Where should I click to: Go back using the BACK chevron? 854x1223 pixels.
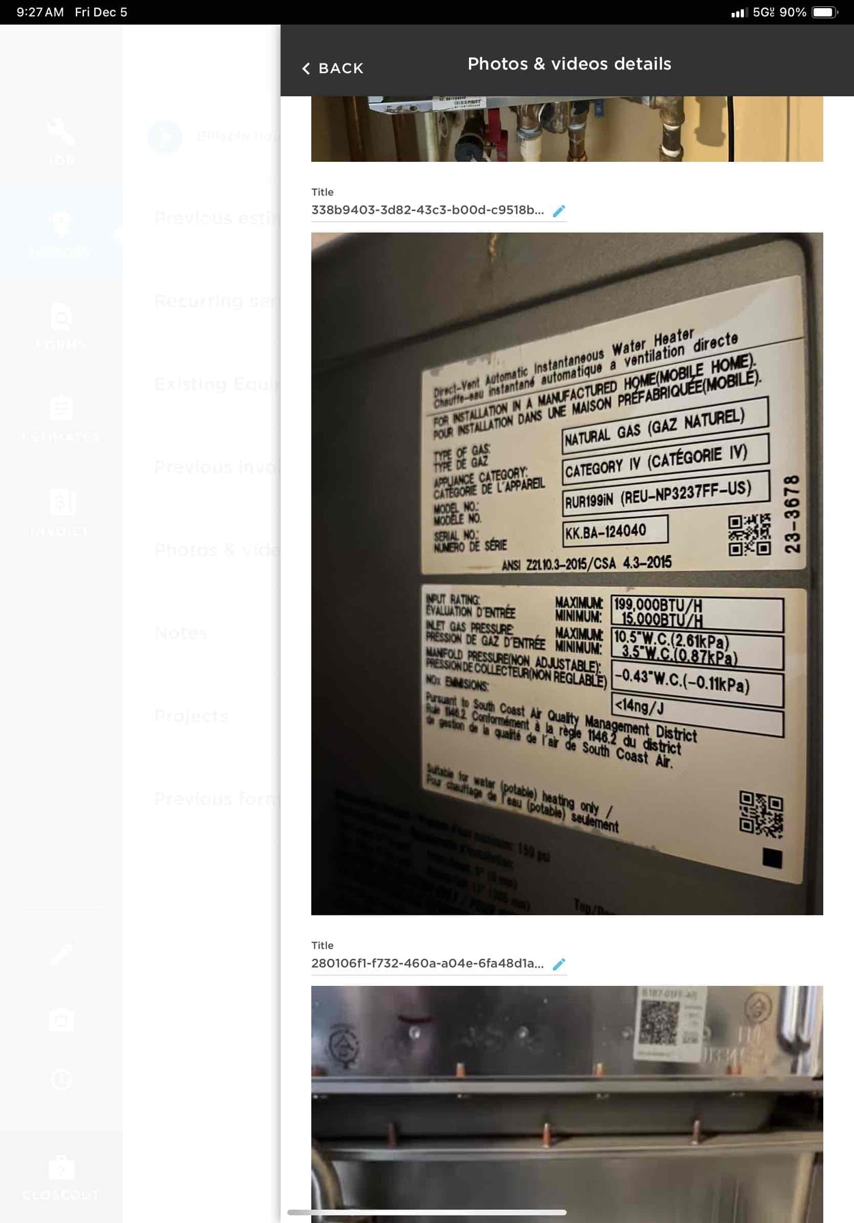click(x=332, y=68)
